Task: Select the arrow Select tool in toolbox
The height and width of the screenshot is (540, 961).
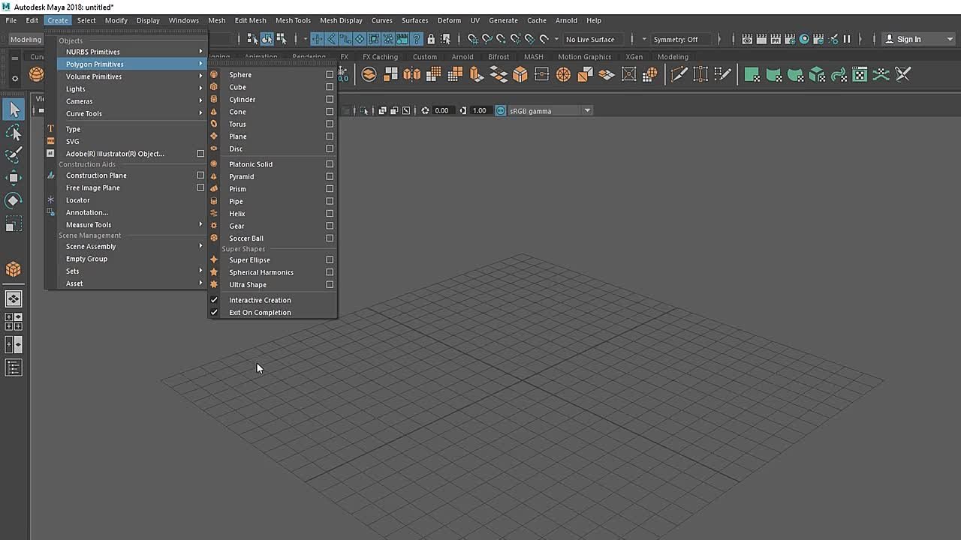Action: pos(14,110)
